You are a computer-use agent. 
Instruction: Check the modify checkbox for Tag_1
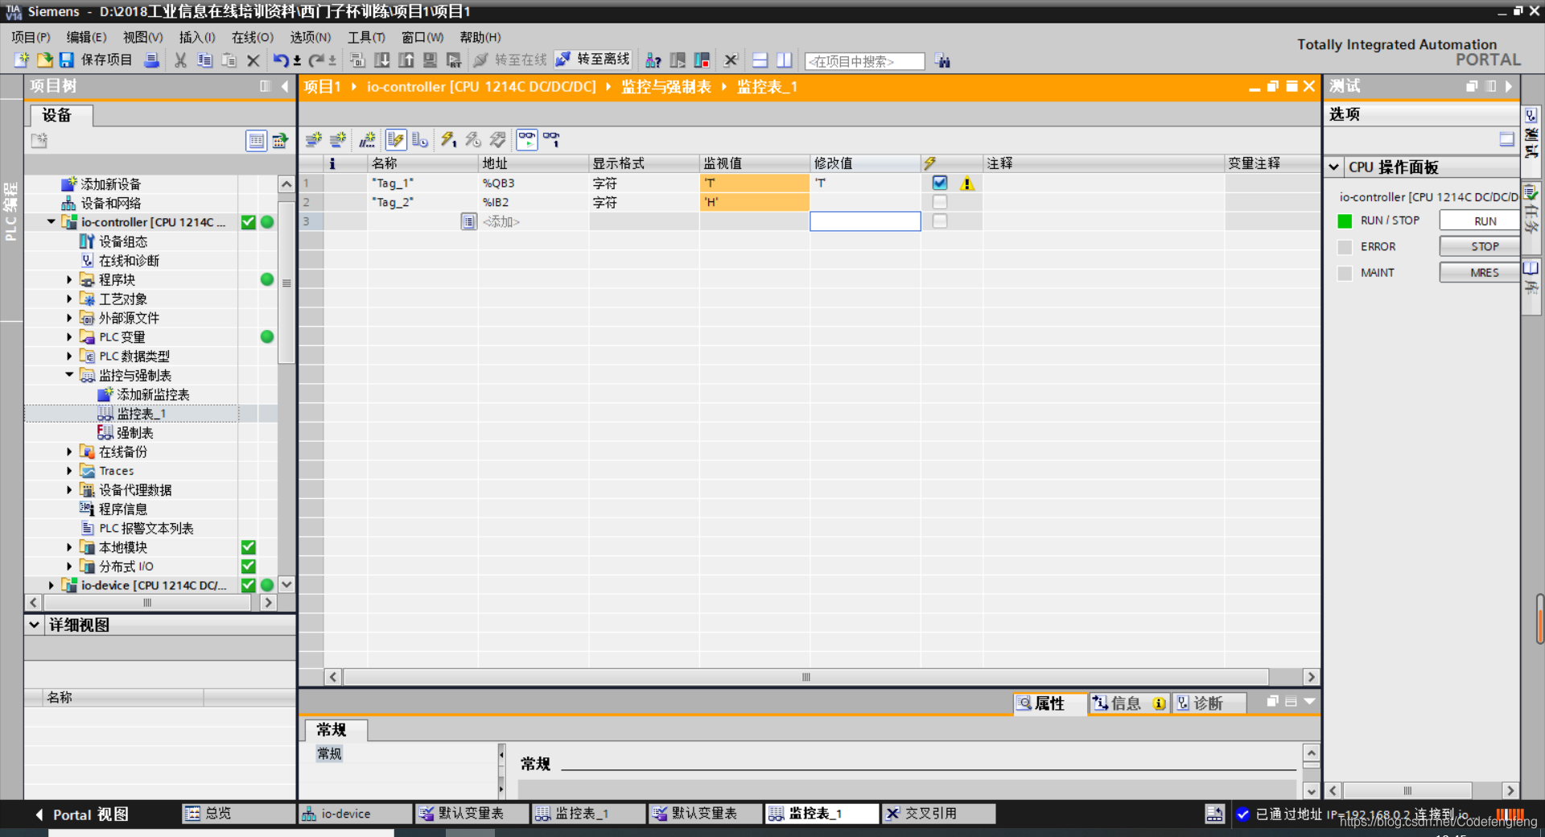point(940,183)
